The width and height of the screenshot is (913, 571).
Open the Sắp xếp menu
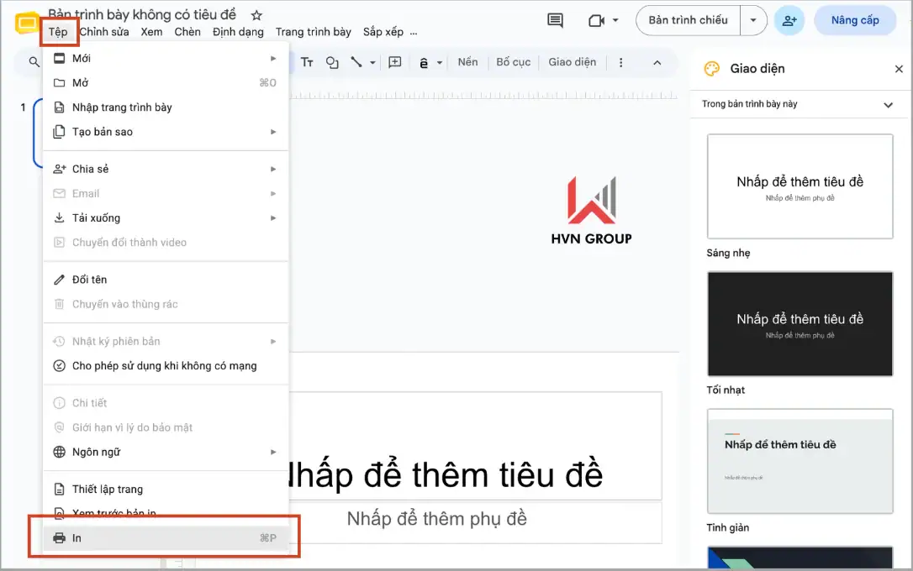383,32
